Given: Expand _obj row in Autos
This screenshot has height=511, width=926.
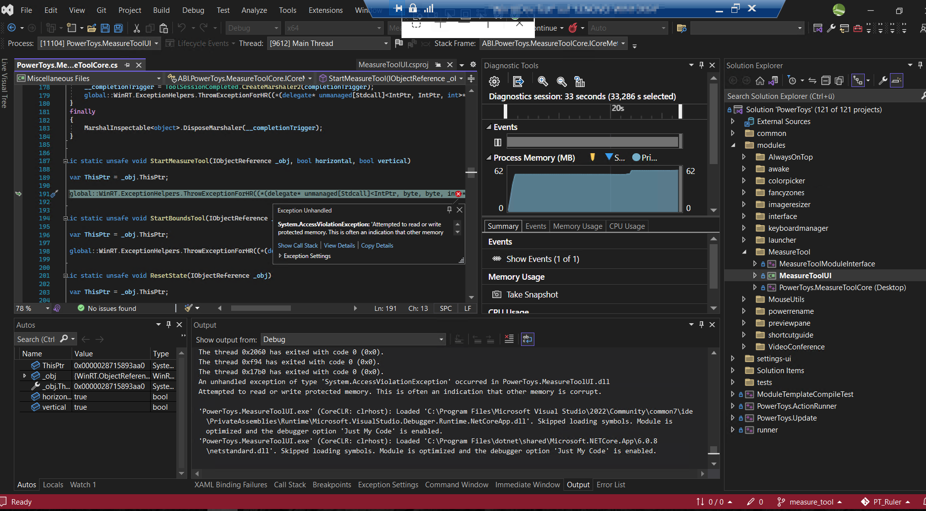Looking at the screenshot, I should point(25,376).
